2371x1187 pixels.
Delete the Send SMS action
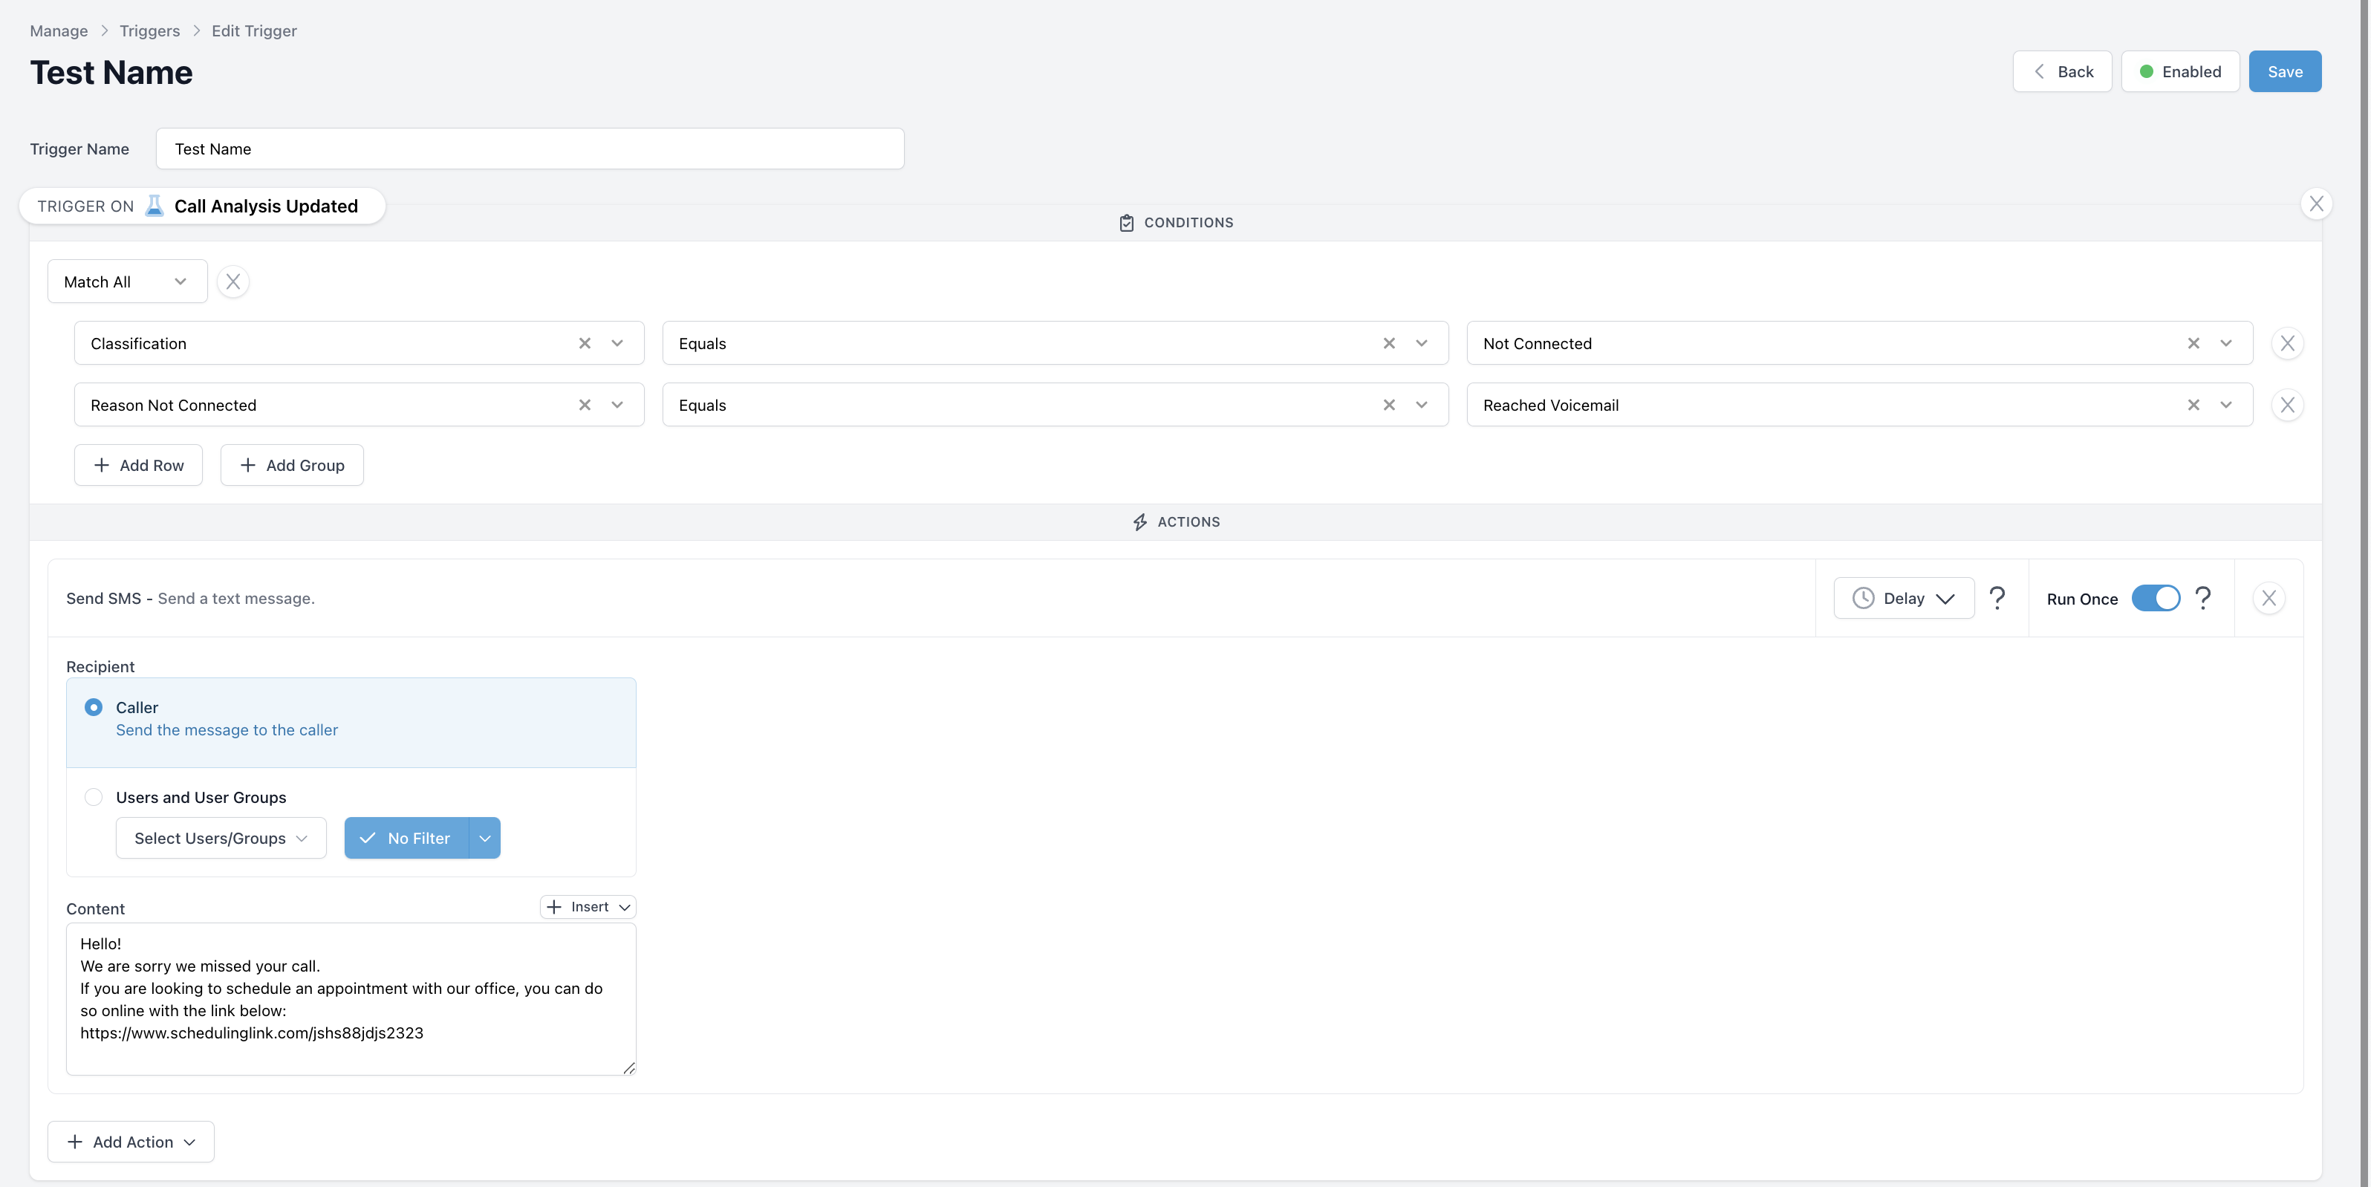point(2268,598)
